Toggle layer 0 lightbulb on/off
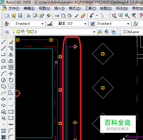Screen dimensions: 143x140 14,31
